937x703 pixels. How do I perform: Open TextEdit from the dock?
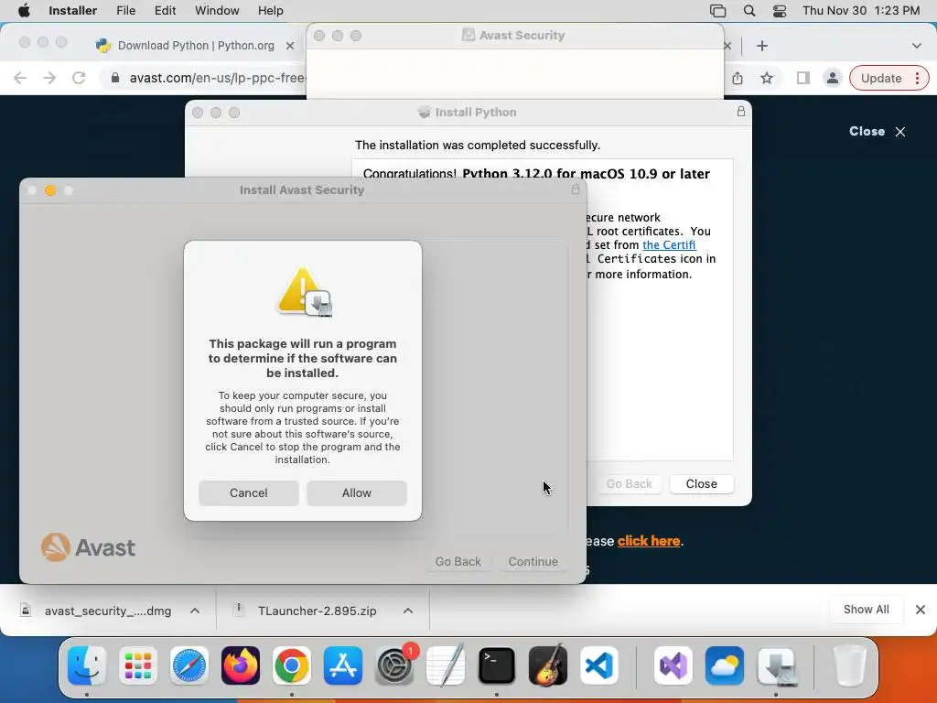tap(446, 665)
